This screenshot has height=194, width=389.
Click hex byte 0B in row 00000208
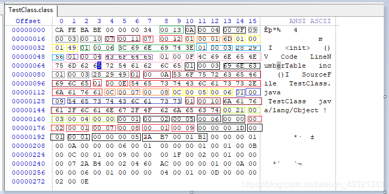click(253, 146)
